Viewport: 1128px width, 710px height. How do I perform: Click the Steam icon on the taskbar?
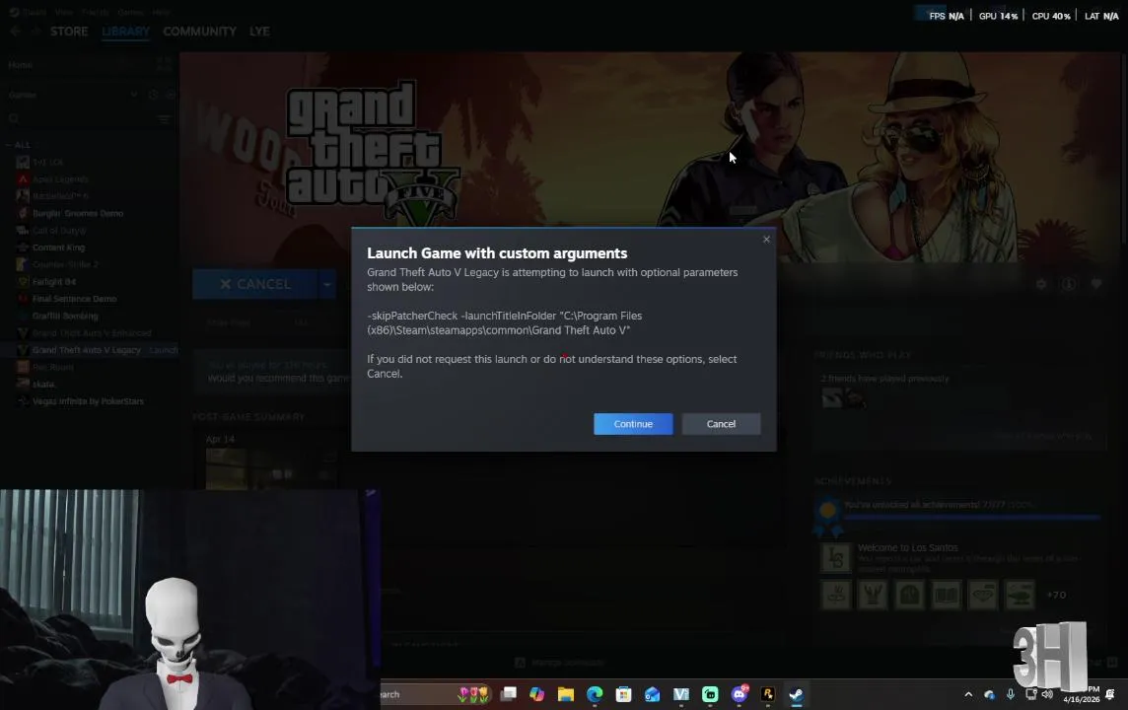pyautogui.click(x=797, y=694)
